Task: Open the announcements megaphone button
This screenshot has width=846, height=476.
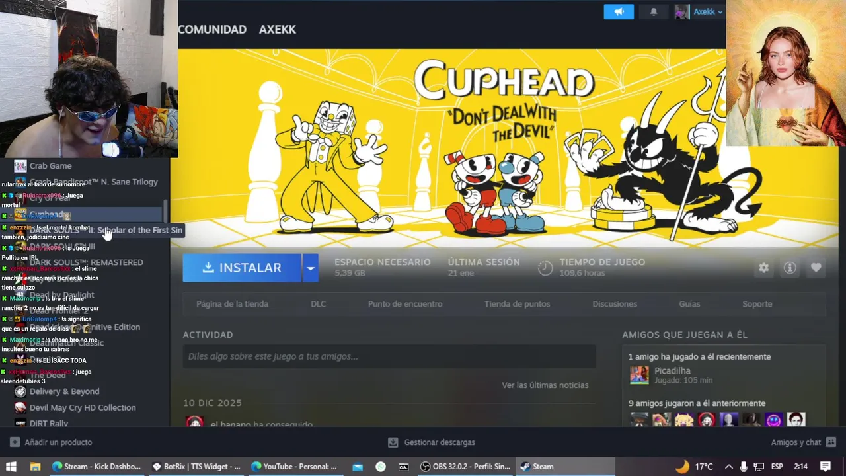Action: (619, 12)
